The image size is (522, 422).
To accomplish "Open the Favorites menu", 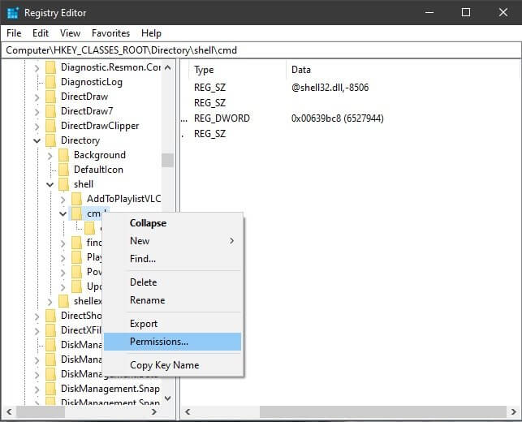I will [111, 33].
